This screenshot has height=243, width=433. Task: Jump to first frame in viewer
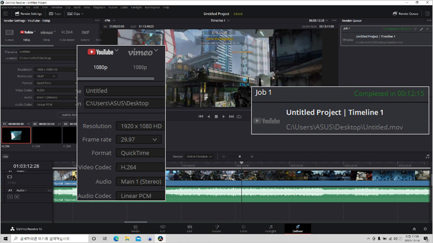tap(201, 117)
